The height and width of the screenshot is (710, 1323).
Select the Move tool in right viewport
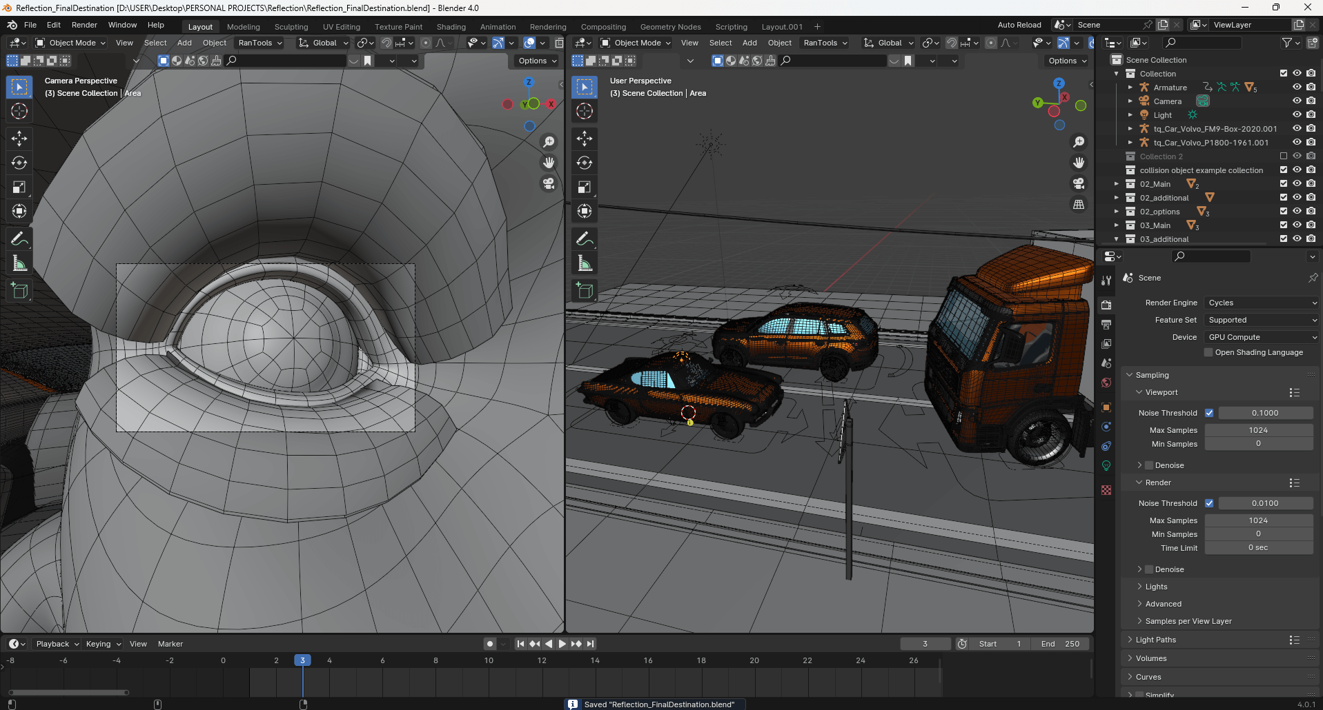(585, 139)
